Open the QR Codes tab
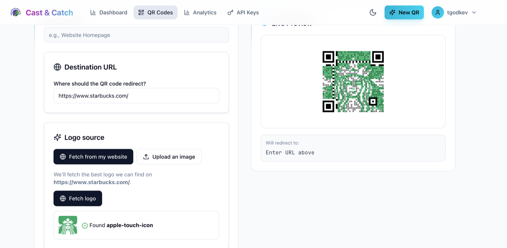Image resolution: width=507 pixels, height=248 pixels. (x=155, y=12)
